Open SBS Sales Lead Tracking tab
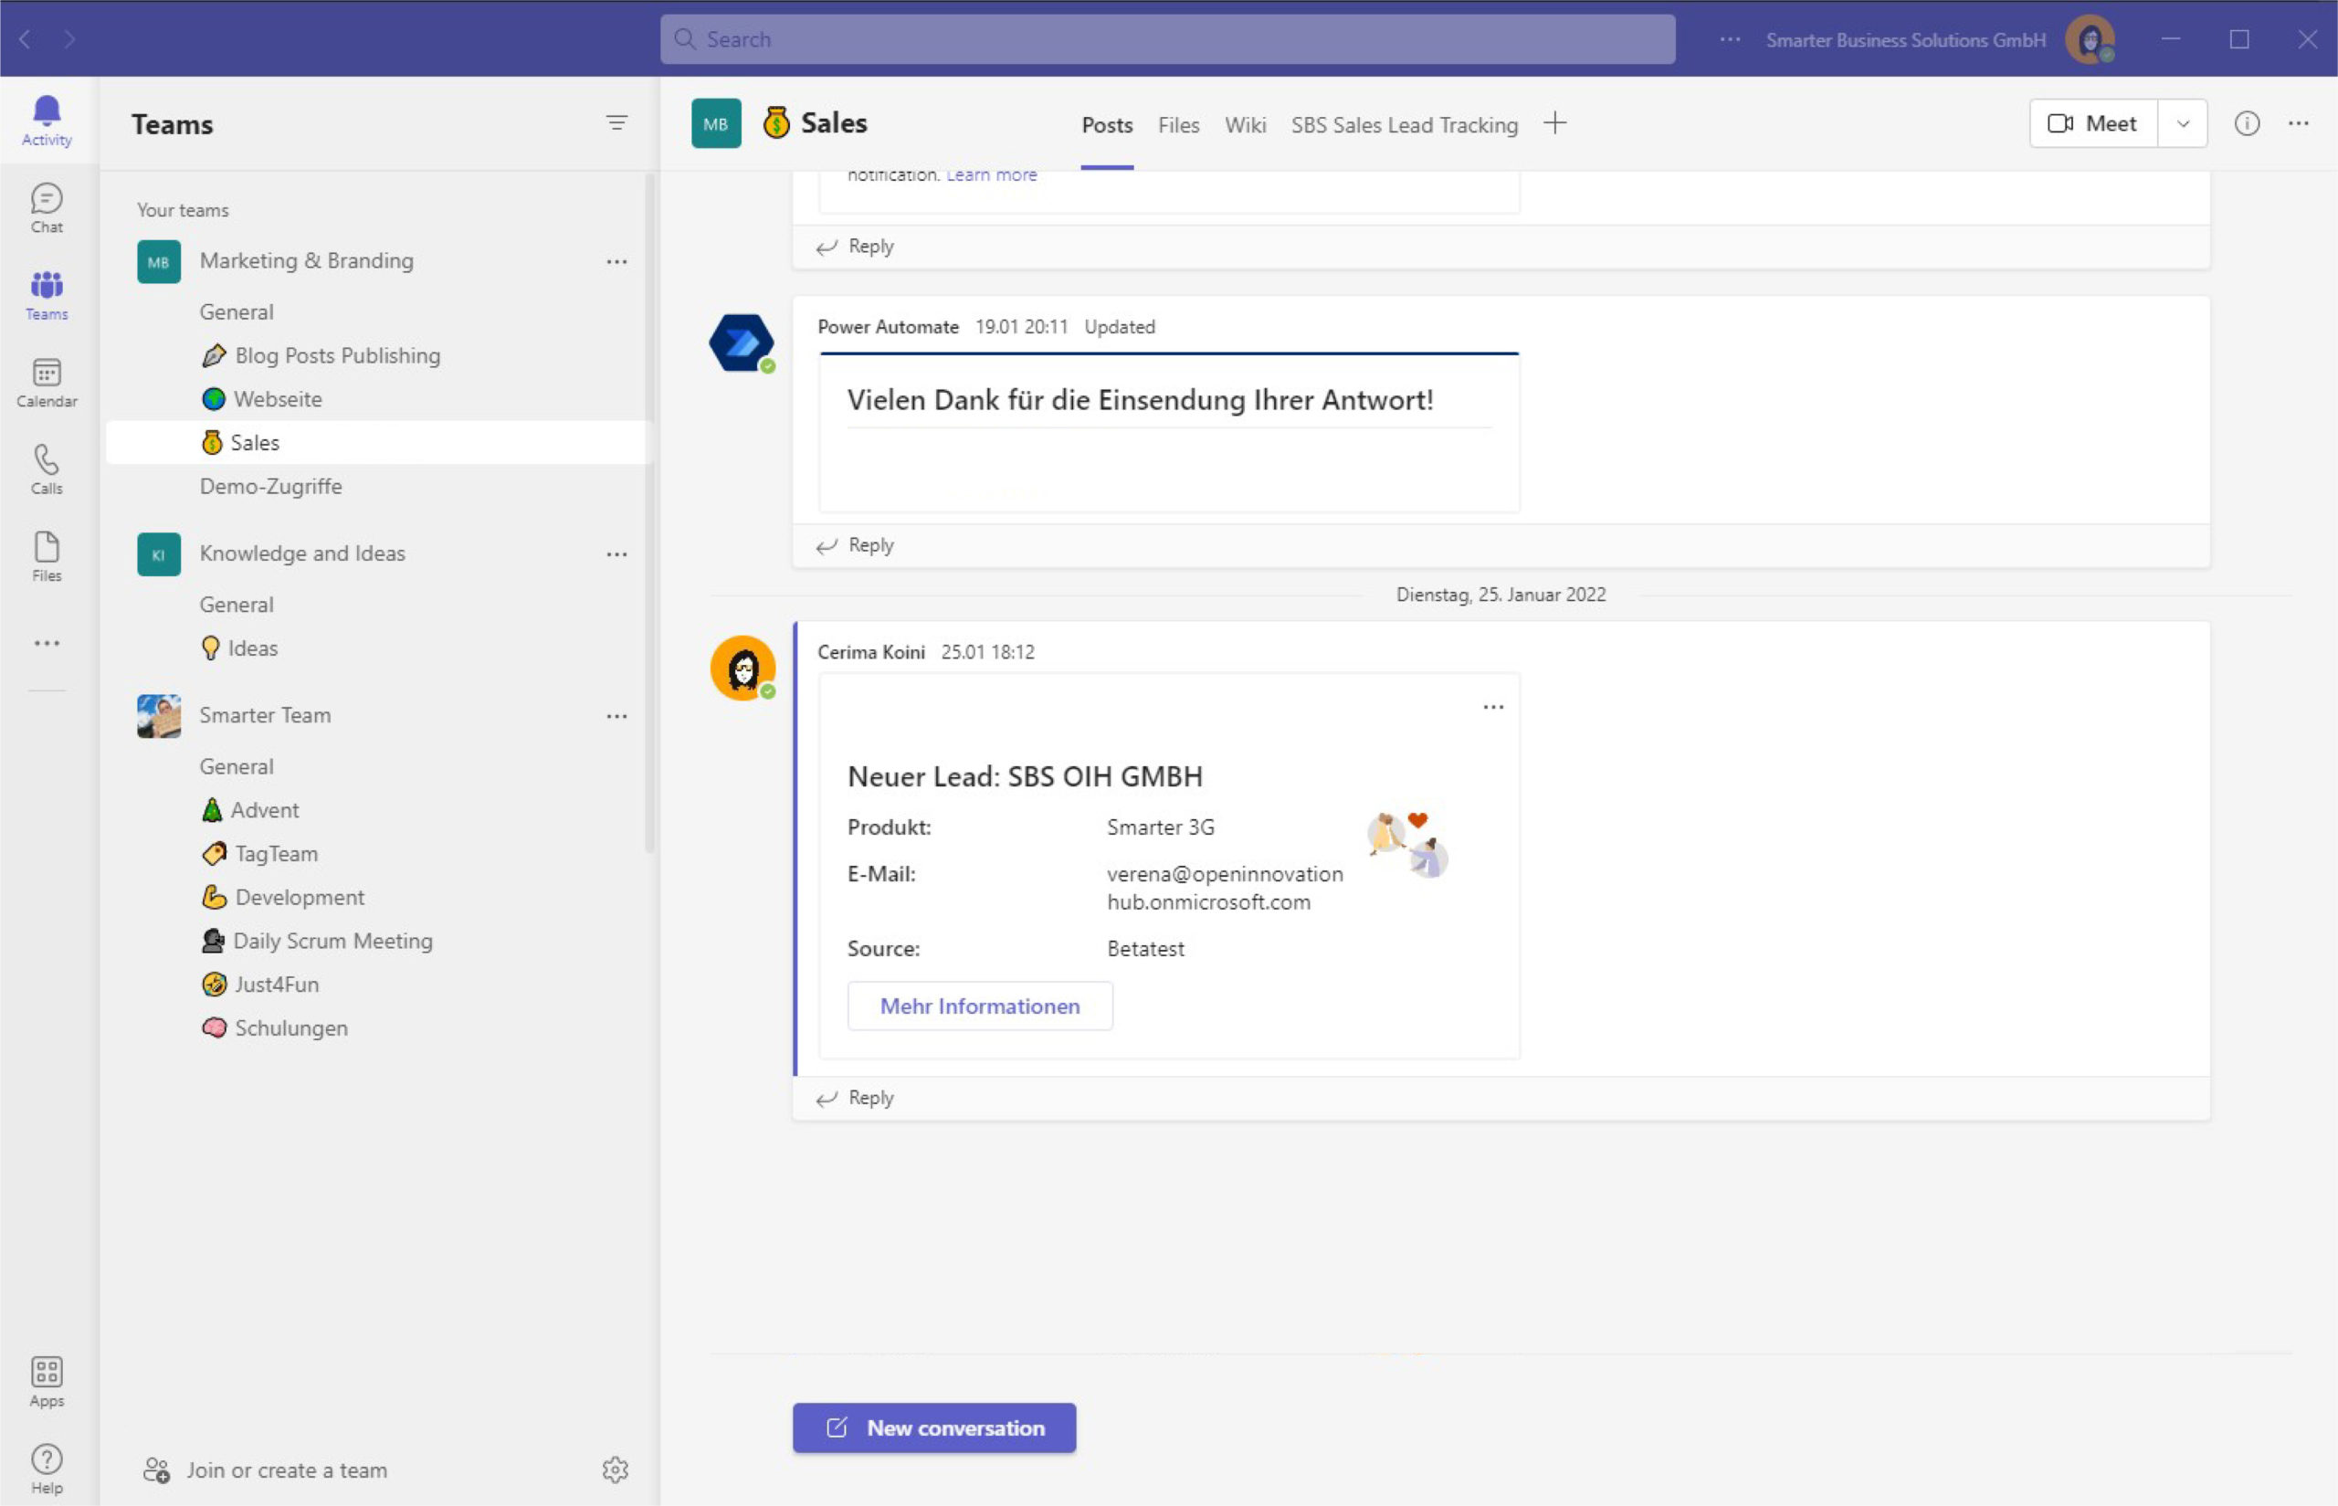This screenshot has height=1506, width=2338. tap(1403, 125)
